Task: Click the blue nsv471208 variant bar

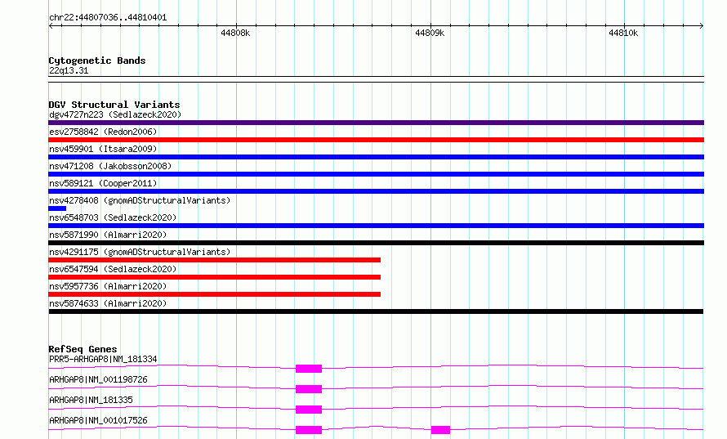Action: (x=376, y=174)
